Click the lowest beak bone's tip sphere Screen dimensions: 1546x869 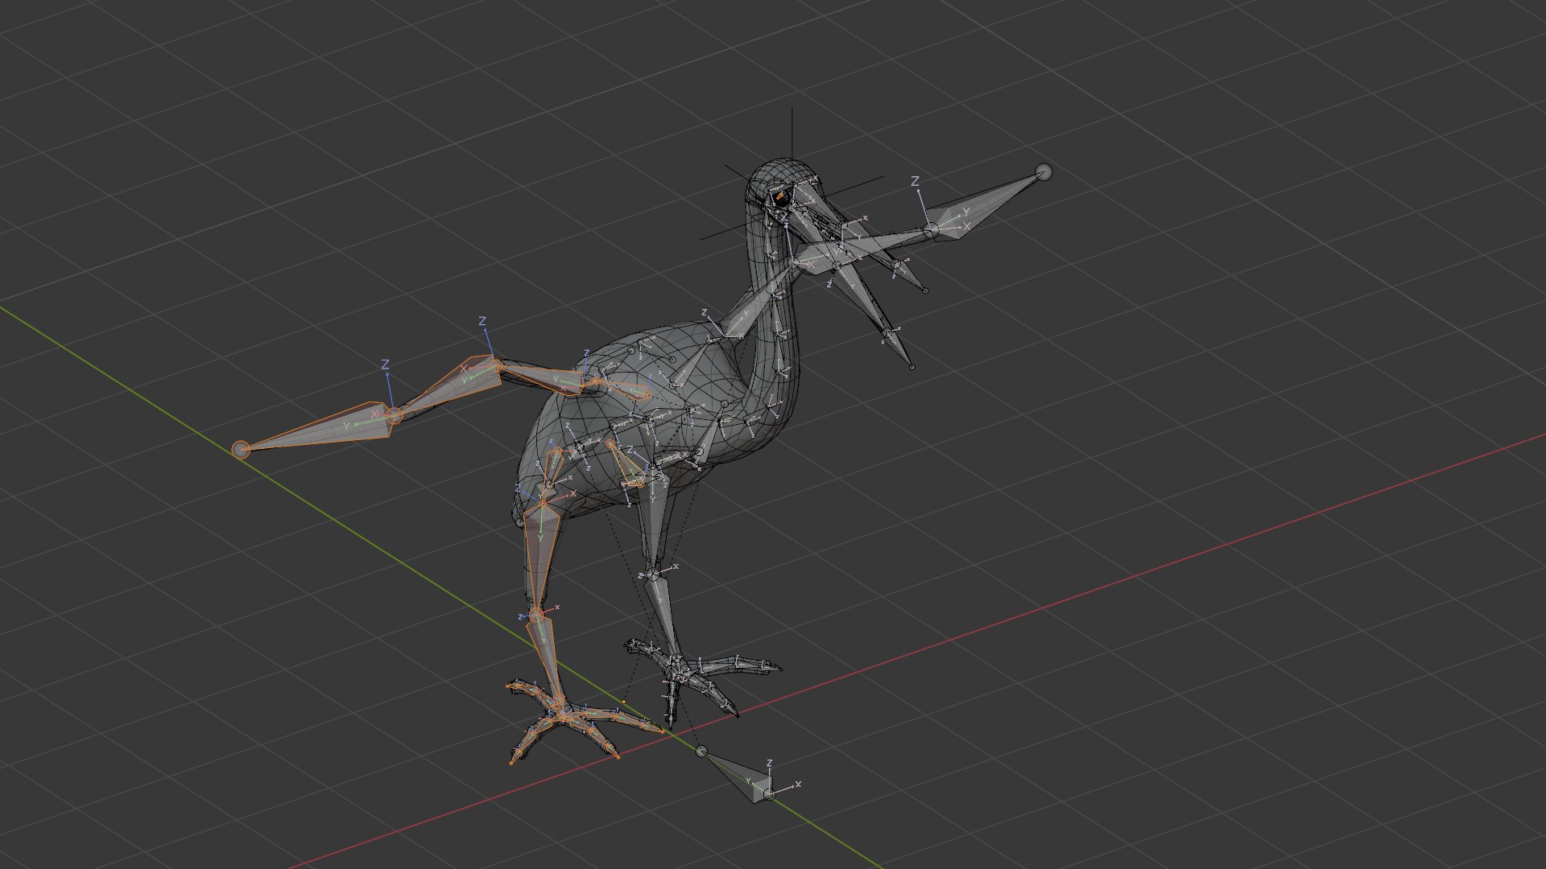pos(911,367)
